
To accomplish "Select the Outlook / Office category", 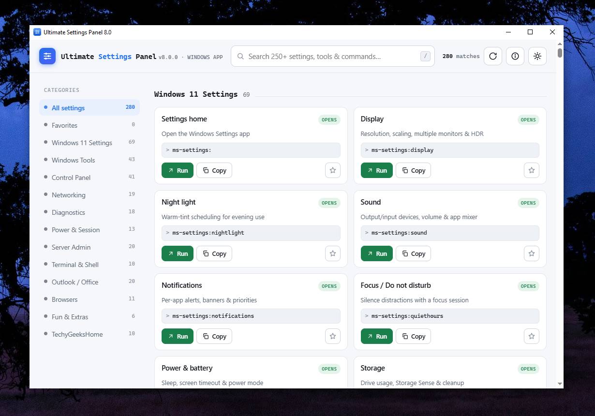I will point(89,282).
